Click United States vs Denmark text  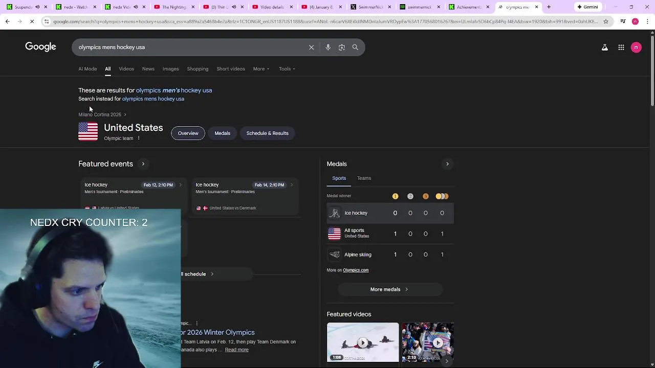pyautogui.click(x=233, y=208)
